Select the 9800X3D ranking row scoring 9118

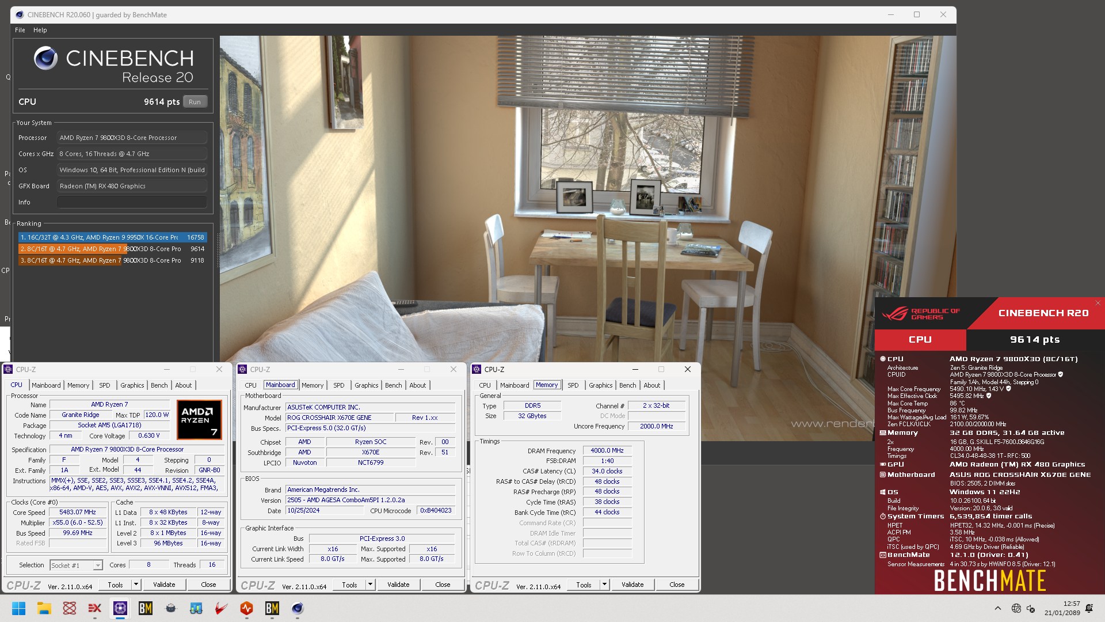112,260
